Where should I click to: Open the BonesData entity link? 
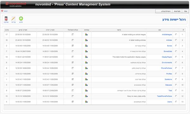coord(168,51)
